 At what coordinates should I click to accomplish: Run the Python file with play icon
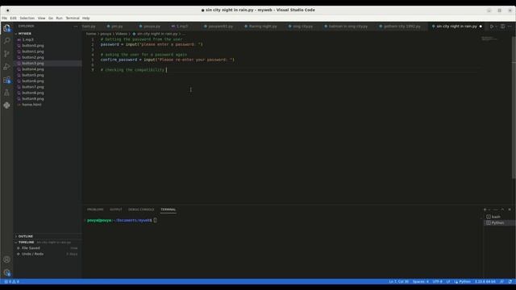[491, 27]
